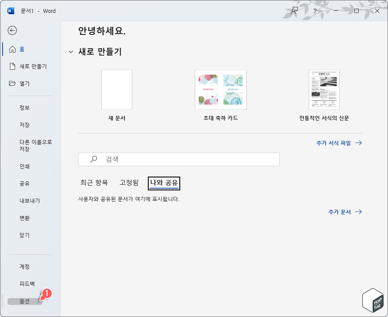The width and height of the screenshot is (388, 317).
Task: Collapse the 새로 만들기 section chevron
Action: tap(71, 51)
